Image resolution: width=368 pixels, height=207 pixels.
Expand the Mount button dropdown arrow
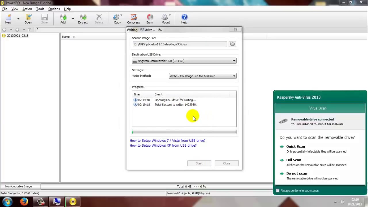tap(170, 15)
